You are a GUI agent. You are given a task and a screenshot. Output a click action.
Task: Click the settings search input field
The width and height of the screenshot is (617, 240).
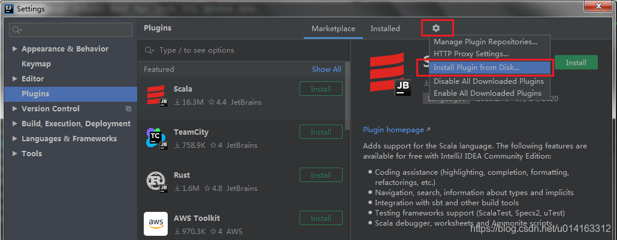(71, 30)
